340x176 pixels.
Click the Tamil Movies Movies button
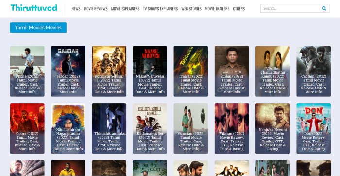[x=38, y=28]
